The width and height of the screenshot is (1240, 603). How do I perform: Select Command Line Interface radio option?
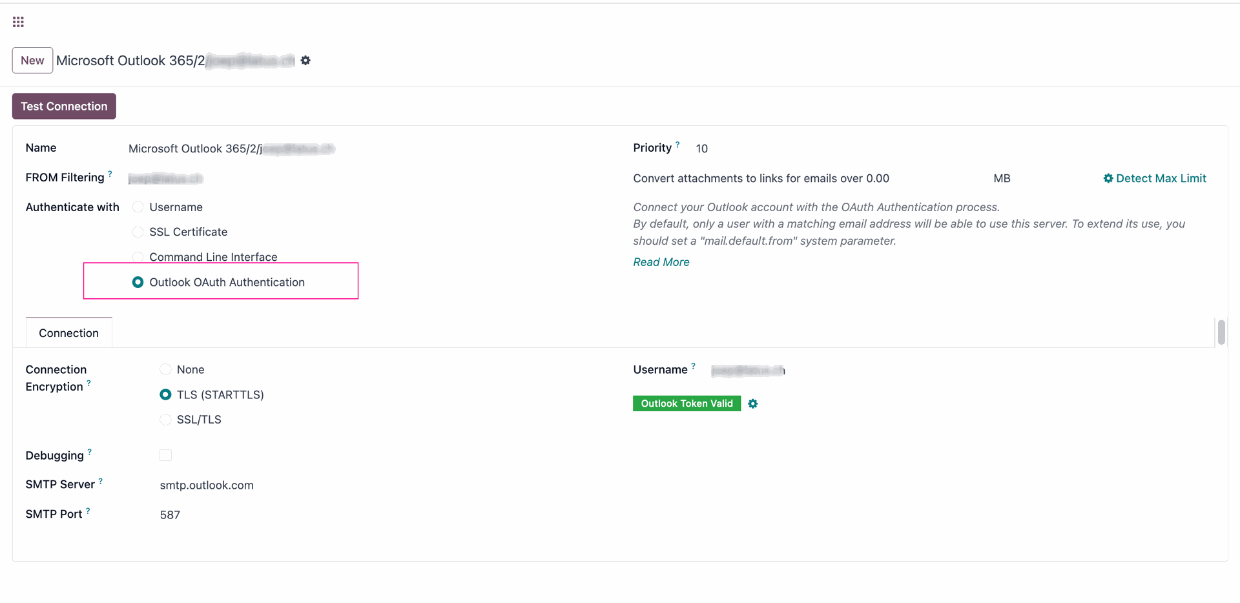[138, 257]
